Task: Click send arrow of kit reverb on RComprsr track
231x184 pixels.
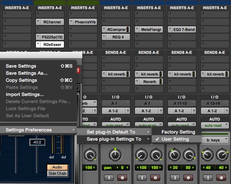Action: pyautogui.click(x=104, y=73)
